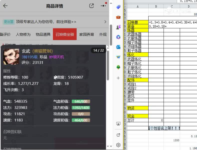Viewport: 197px width, 150px height.
Task: Select the yellow 物资 cell
Action: coord(138,108)
